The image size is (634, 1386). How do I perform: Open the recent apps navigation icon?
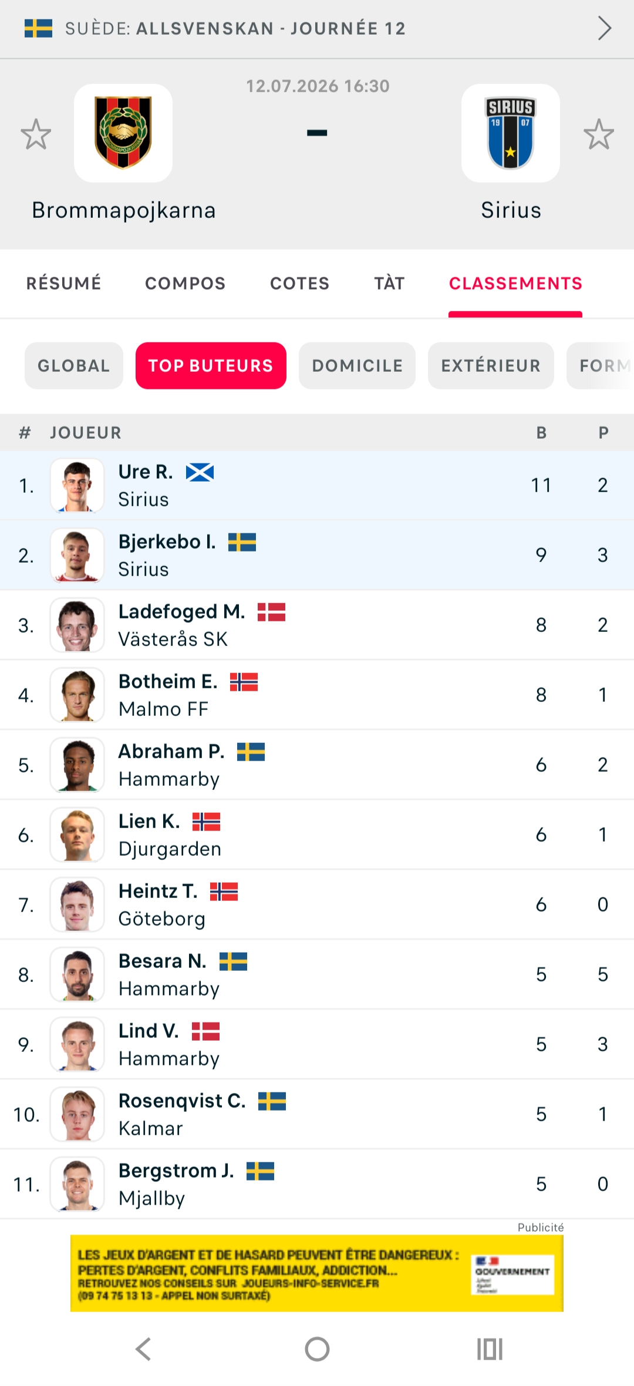coord(490,1349)
